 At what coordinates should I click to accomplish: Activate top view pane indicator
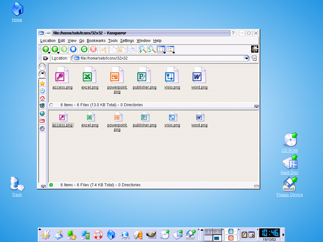pyautogui.click(x=51, y=105)
